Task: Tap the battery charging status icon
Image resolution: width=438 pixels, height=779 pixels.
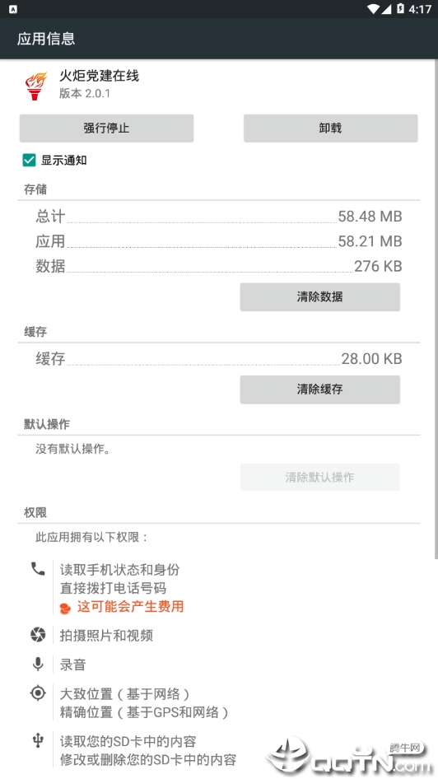Action: point(400,8)
